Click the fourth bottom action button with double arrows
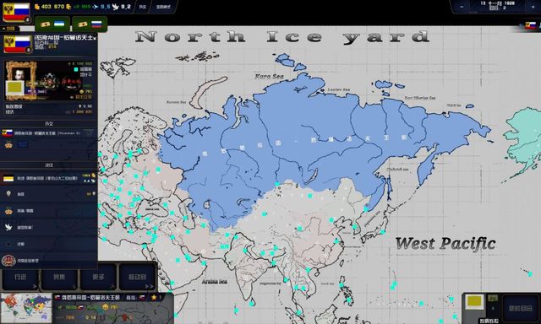 [x=137, y=278]
